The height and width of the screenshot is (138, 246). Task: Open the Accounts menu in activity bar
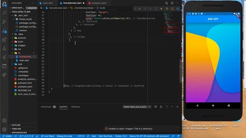point(4,121)
